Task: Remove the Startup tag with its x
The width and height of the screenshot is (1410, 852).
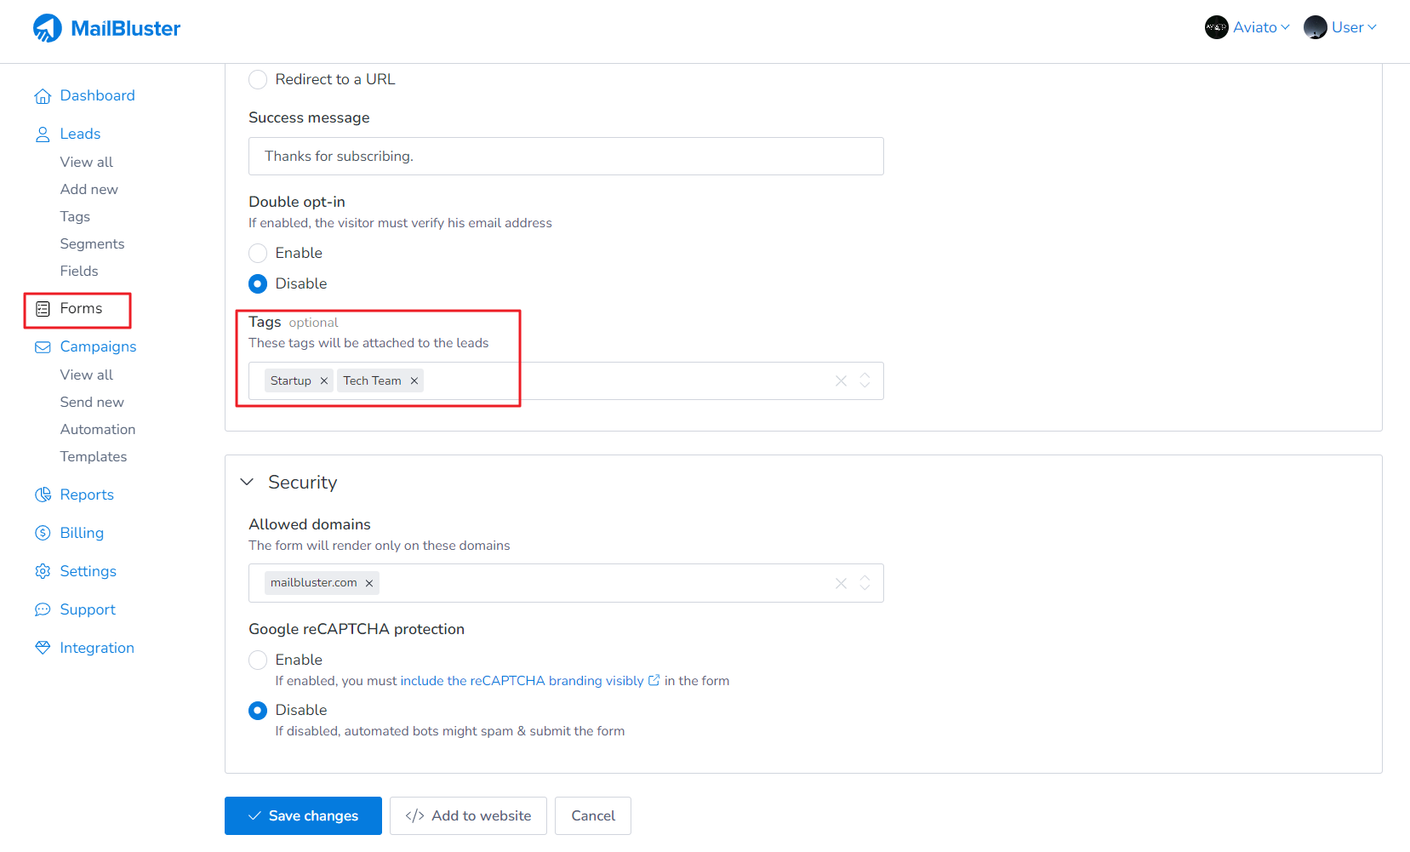Action: tap(324, 380)
